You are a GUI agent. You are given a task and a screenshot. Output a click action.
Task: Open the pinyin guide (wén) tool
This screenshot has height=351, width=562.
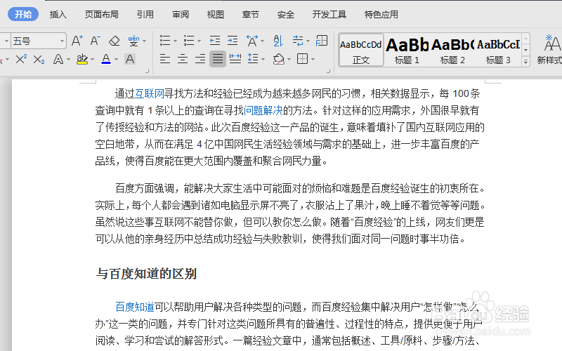click(x=133, y=41)
